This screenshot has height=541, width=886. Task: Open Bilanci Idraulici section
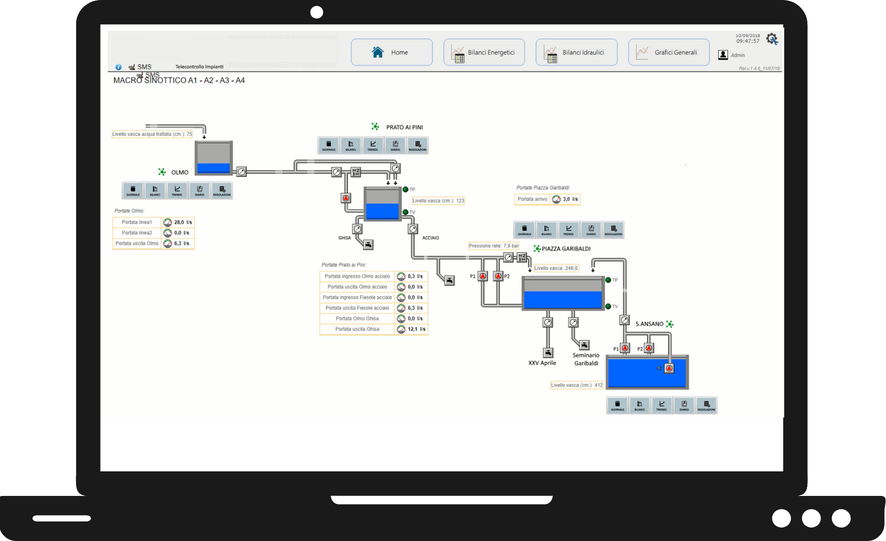(576, 52)
